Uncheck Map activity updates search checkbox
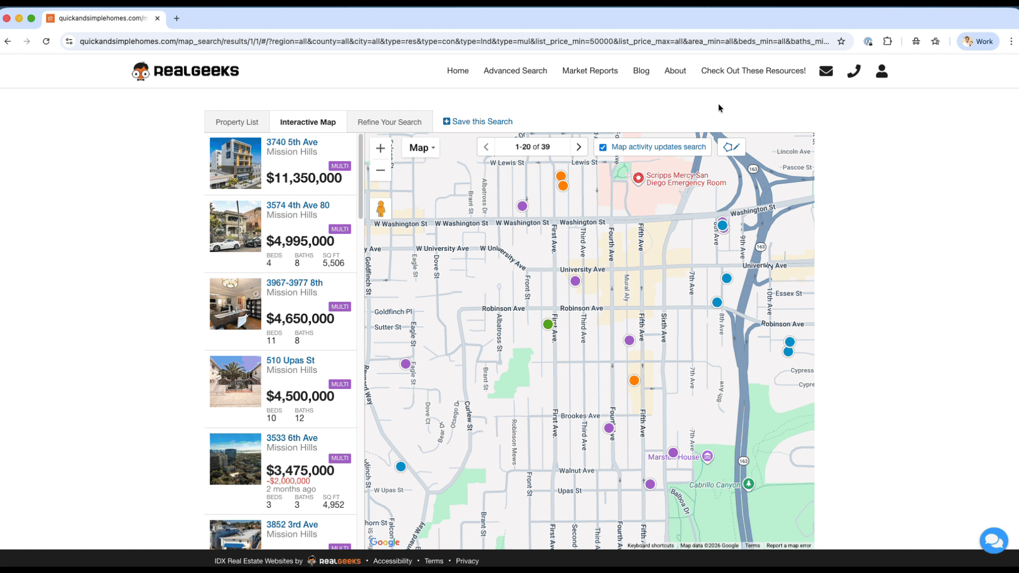The width and height of the screenshot is (1019, 573). click(603, 147)
